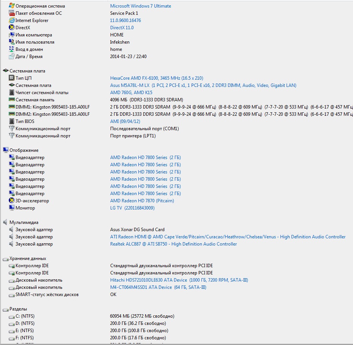Image resolution: width=353 pixels, height=345 pixels.
Task: Select the speaker icon of the Мультимедиа section
Action: tap(5, 222)
